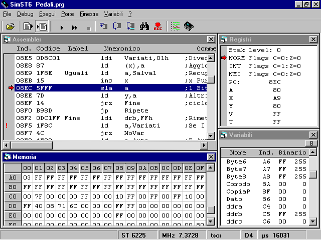Run program with the single play arrow

point(62,27)
